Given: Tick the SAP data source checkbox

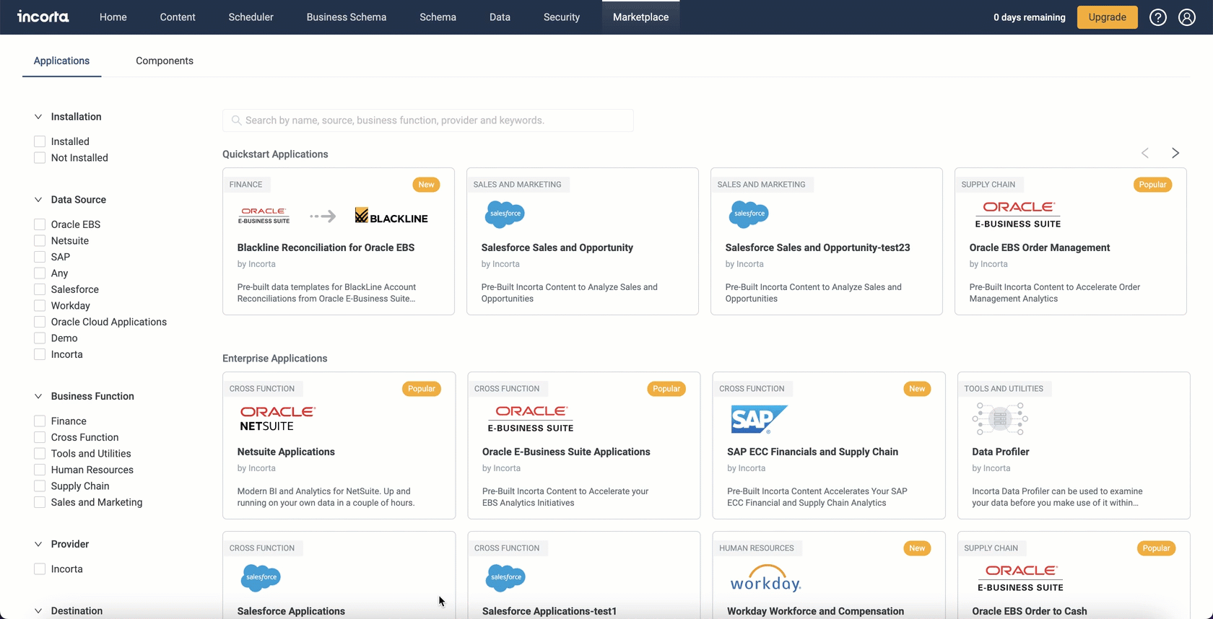Looking at the screenshot, I should (x=40, y=257).
